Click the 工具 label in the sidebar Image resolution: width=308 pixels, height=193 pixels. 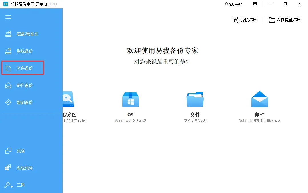21,185
